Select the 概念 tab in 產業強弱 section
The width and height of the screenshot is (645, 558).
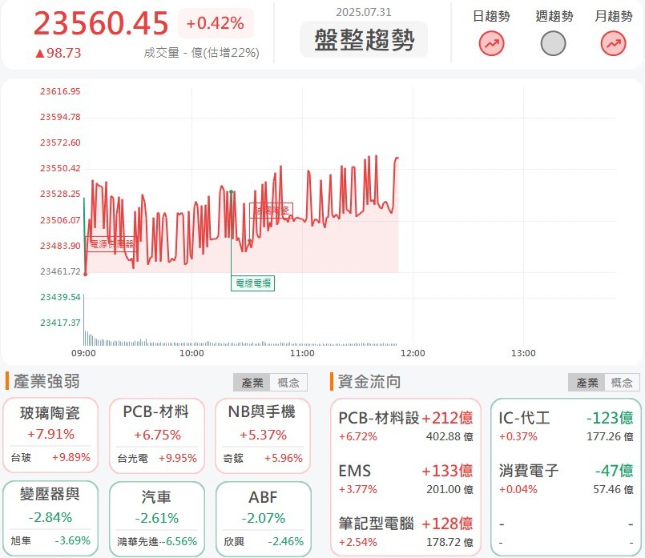[288, 383]
